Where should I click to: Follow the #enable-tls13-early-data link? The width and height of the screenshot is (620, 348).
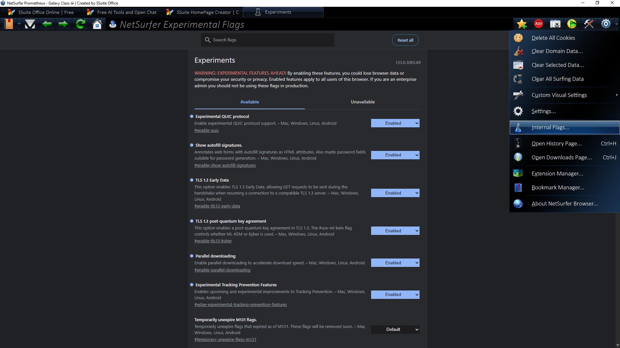[217, 206]
